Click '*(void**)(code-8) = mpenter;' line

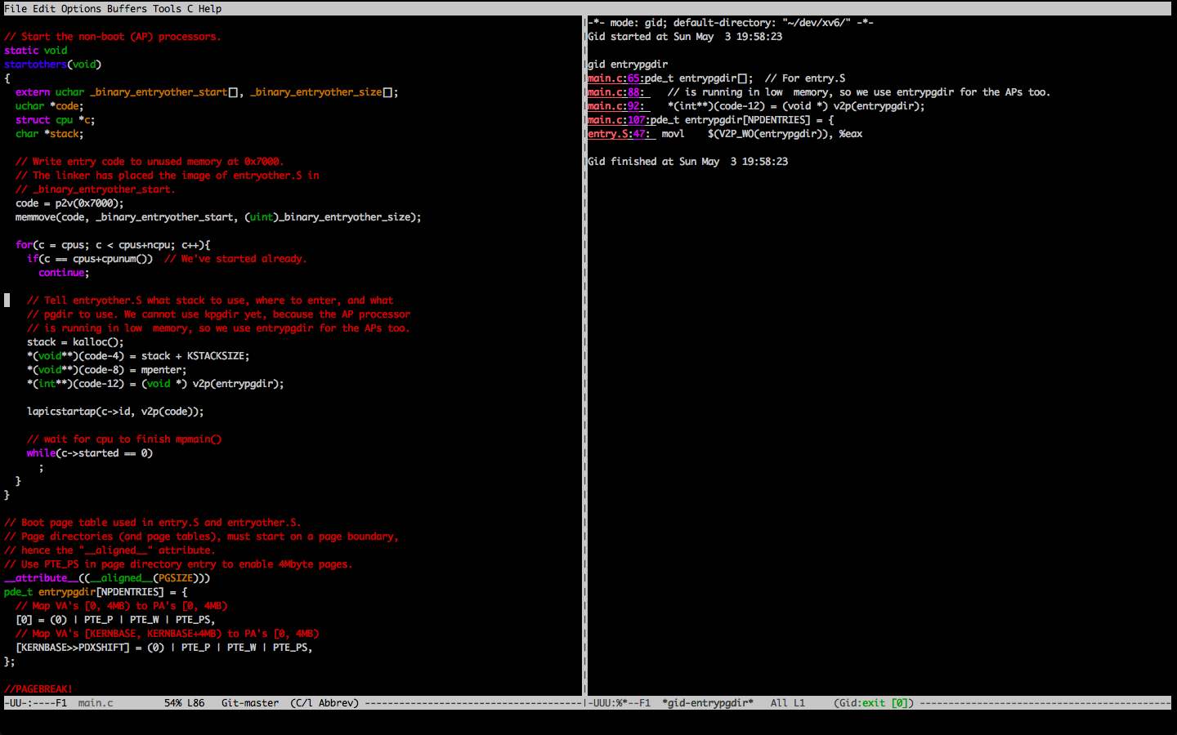[106, 370]
